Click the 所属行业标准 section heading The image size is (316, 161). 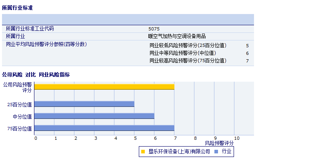pos(18,8)
